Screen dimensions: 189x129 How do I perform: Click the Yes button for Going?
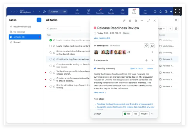click(127, 114)
